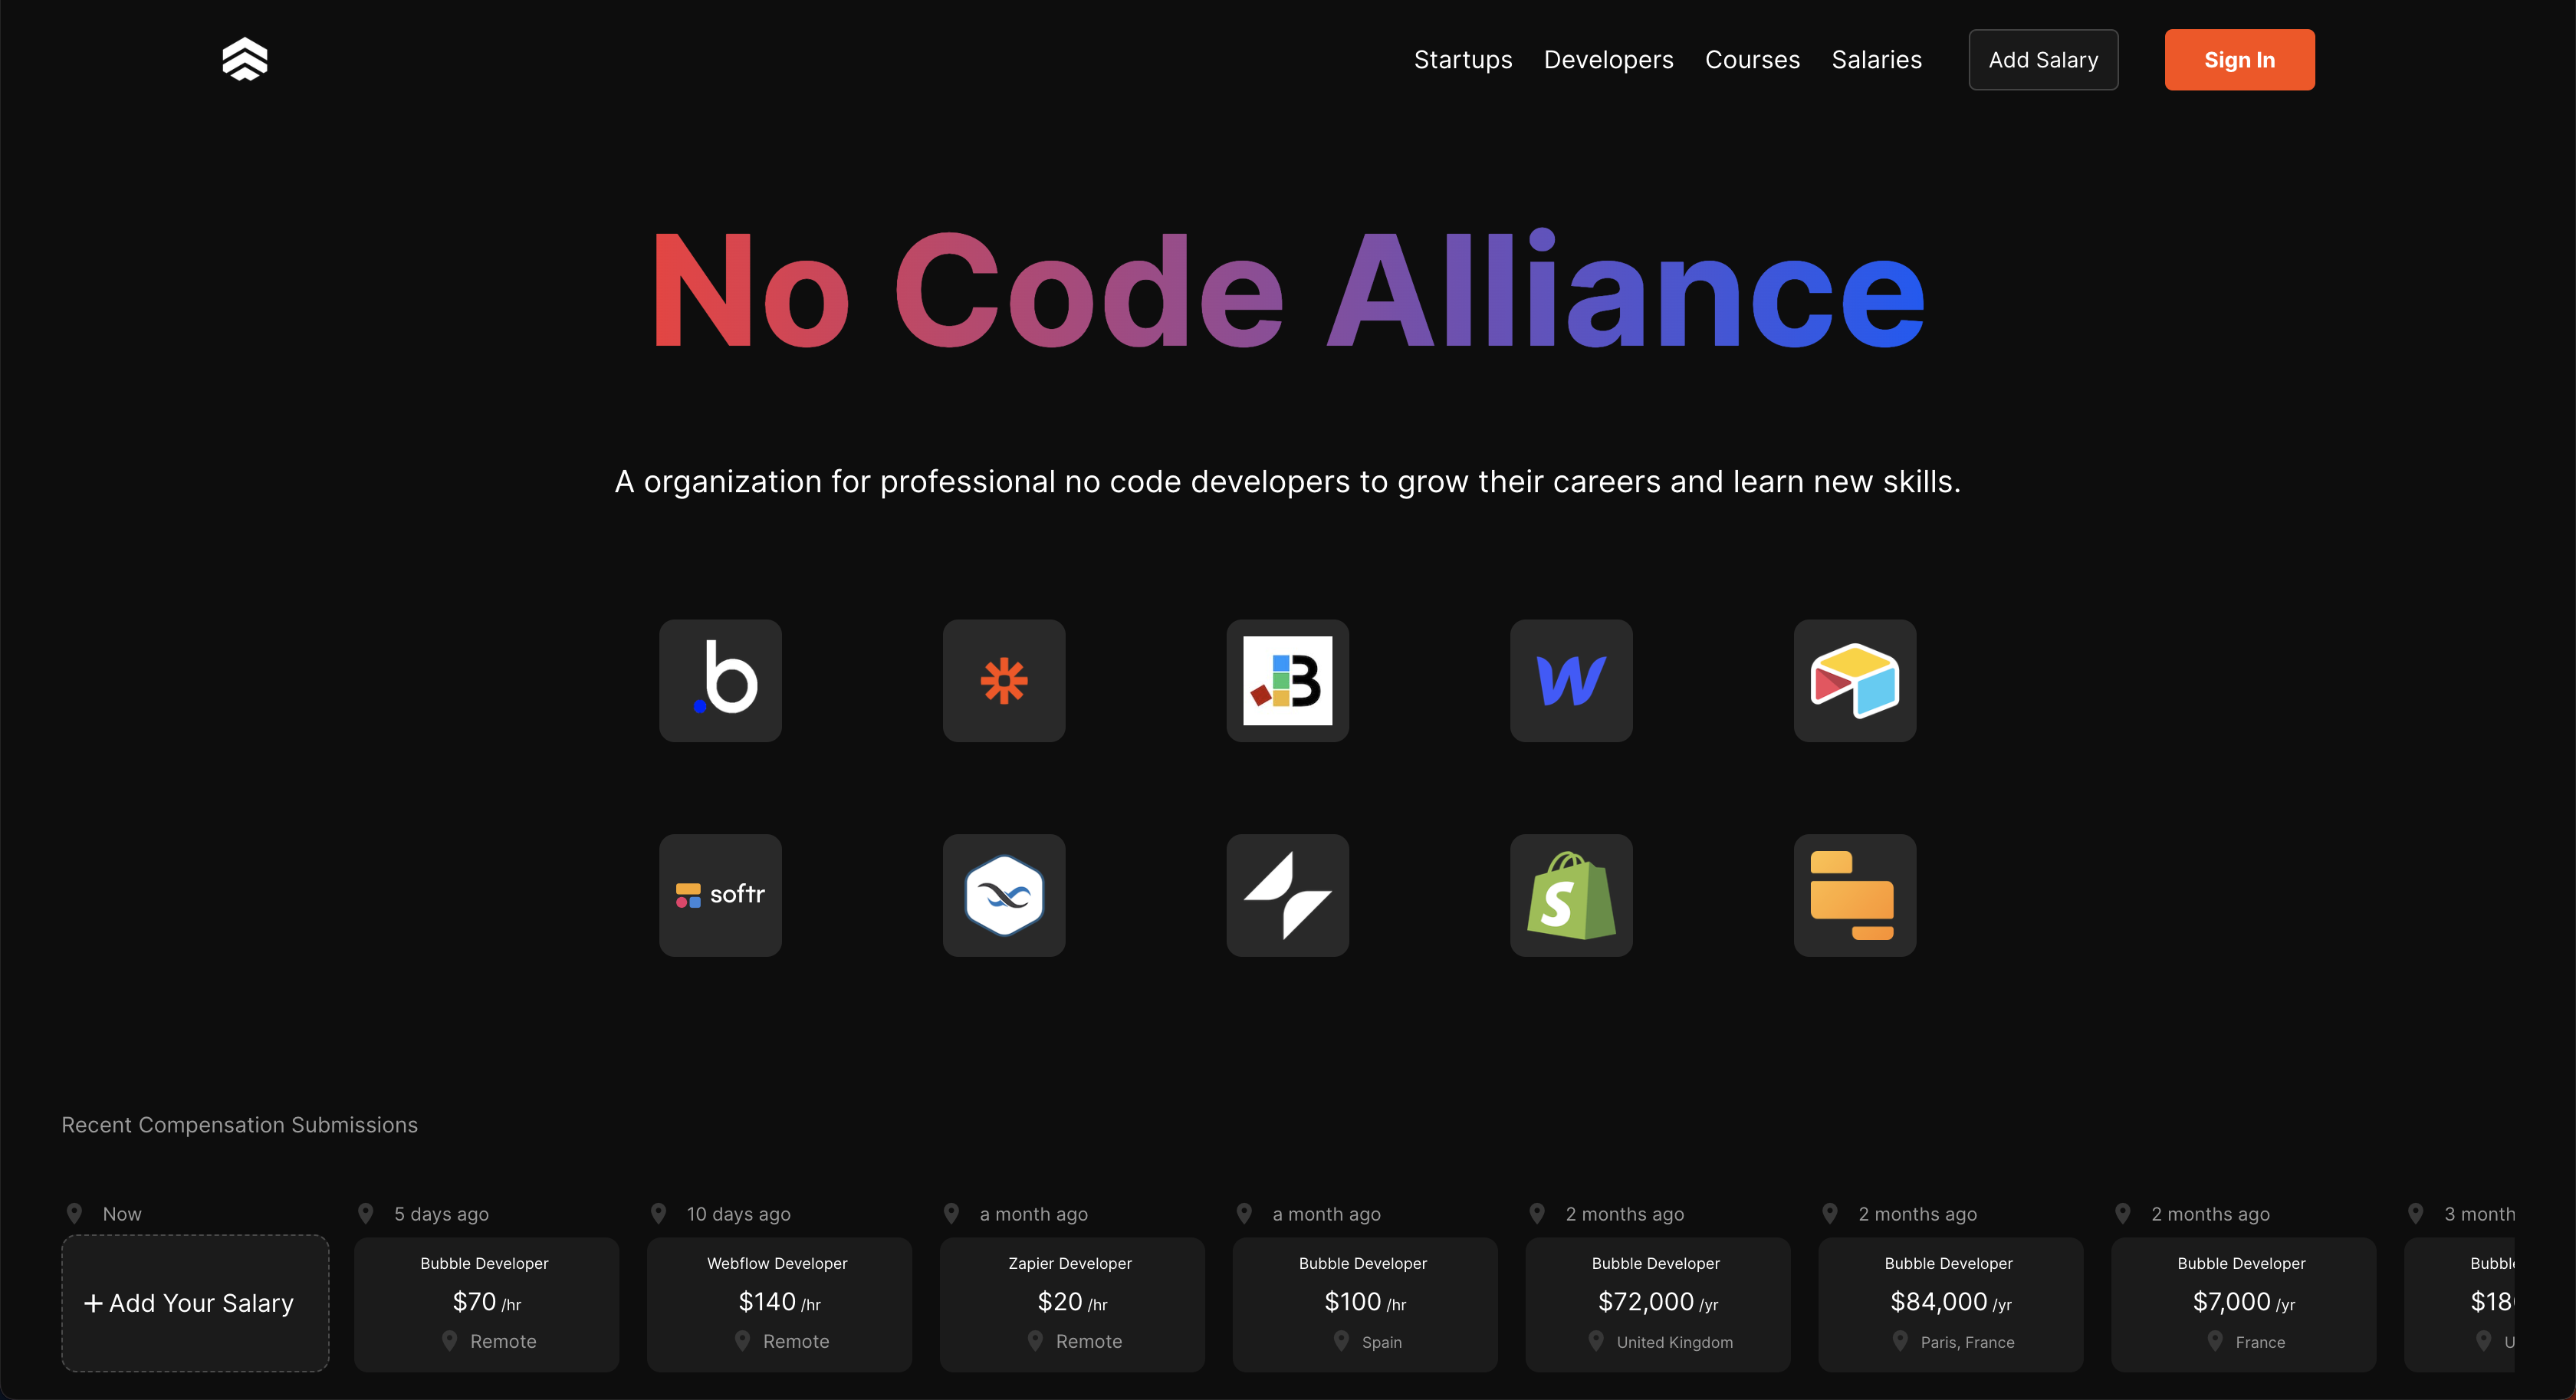The width and height of the screenshot is (2576, 1400).
Task: Open the Courses page
Action: [x=1752, y=59]
